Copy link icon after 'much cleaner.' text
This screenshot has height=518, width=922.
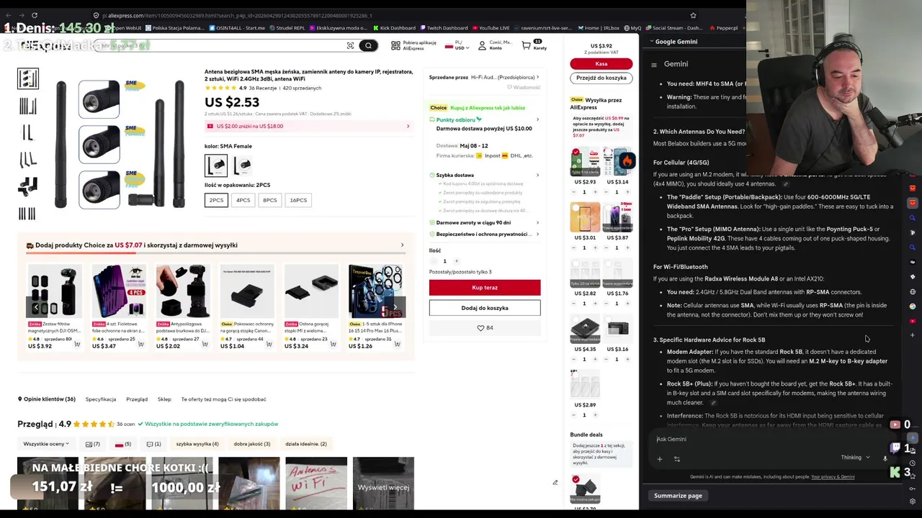coord(713,403)
